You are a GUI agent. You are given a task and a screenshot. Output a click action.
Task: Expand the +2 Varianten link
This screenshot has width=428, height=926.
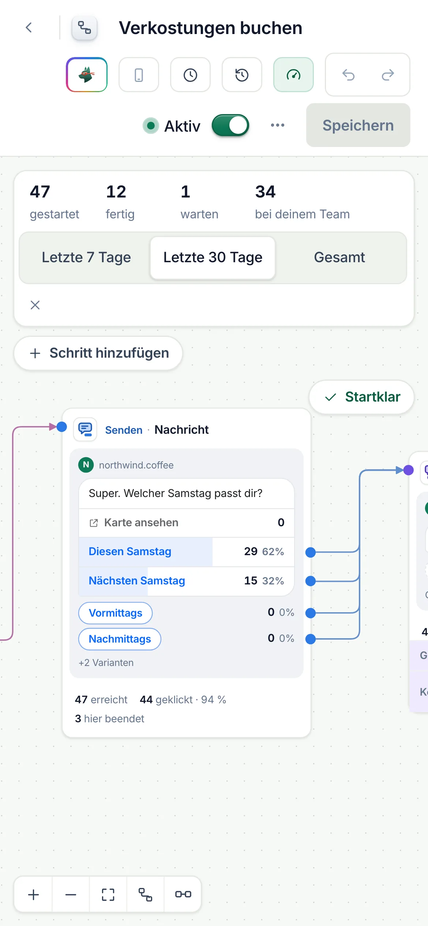point(106,662)
